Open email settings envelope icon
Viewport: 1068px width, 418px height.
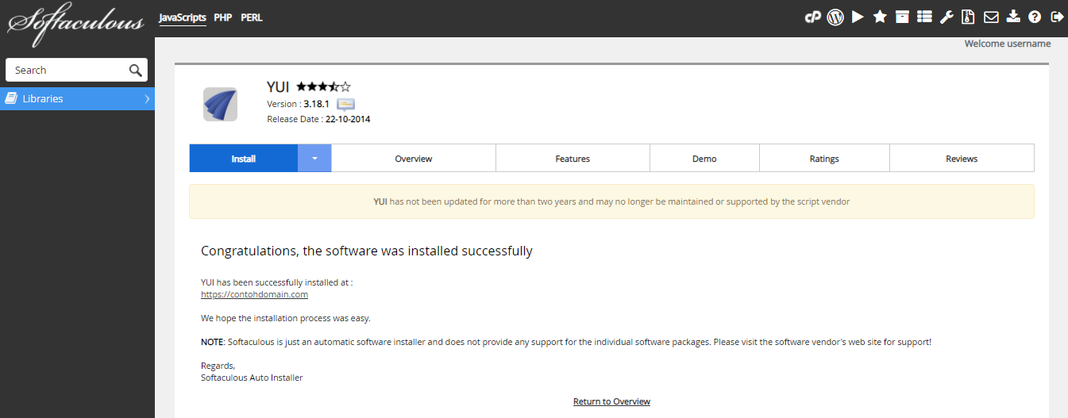(991, 17)
